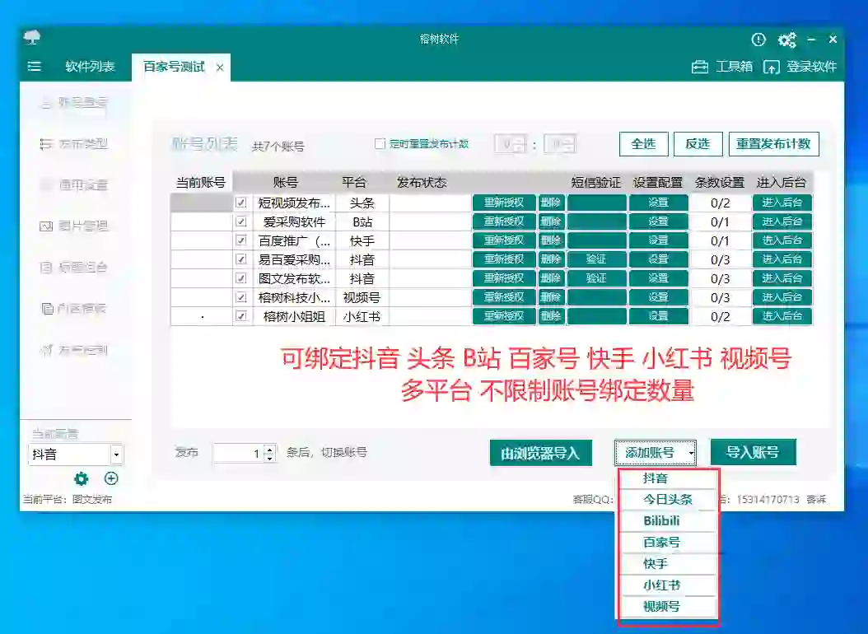Open the settings gears in the title bar
The height and width of the screenshot is (634, 868).
[x=787, y=39]
